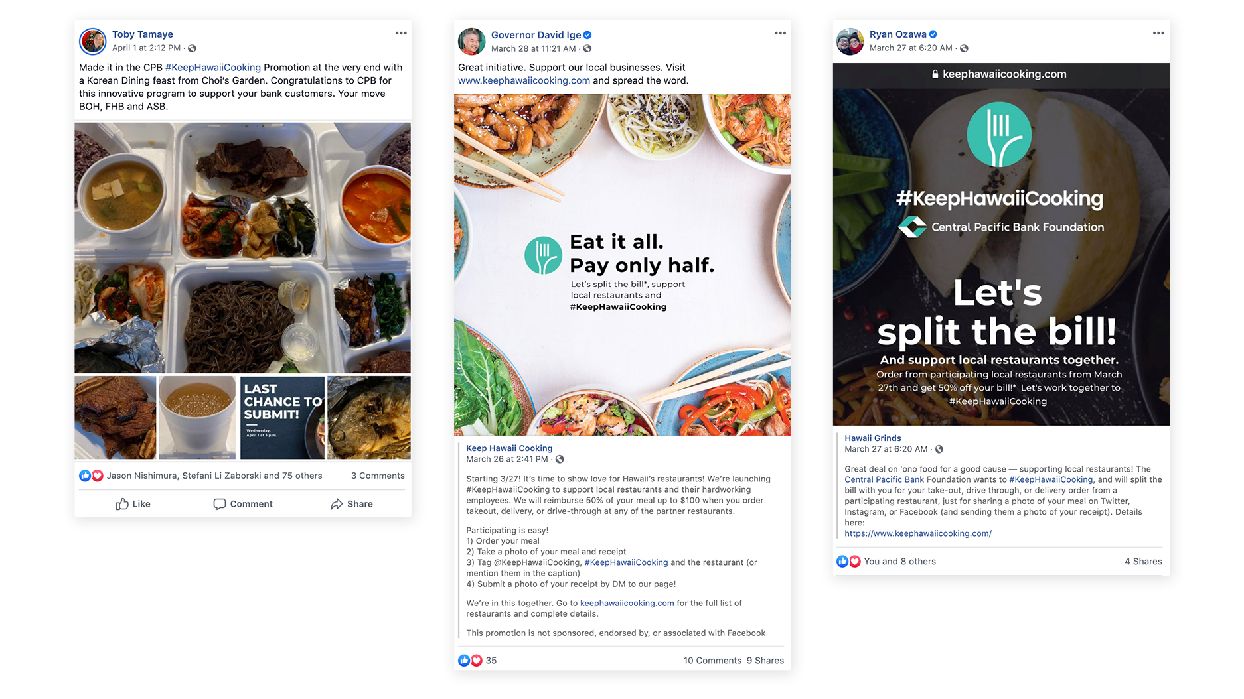
Task: Click the reaction icons next to 35
Action: [470, 660]
